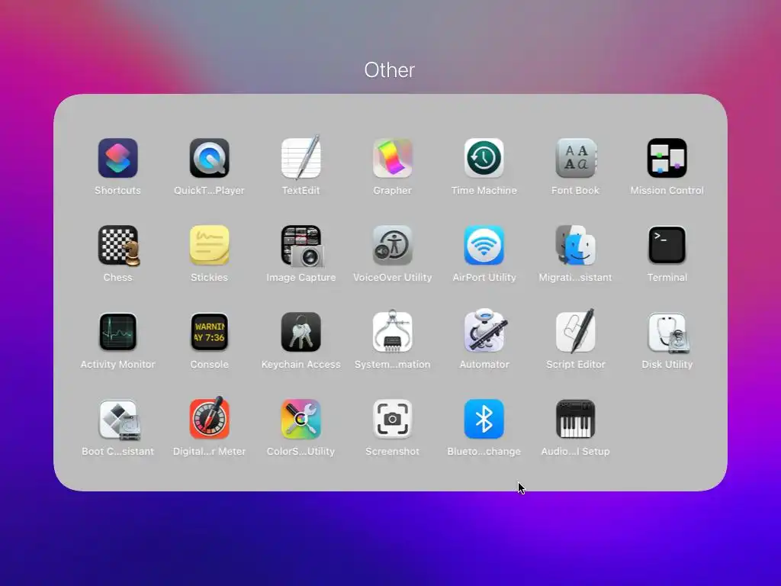Screen dimensions: 781x586
Task: Open the Digital Color Meter icon
Action: (x=209, y=418)
